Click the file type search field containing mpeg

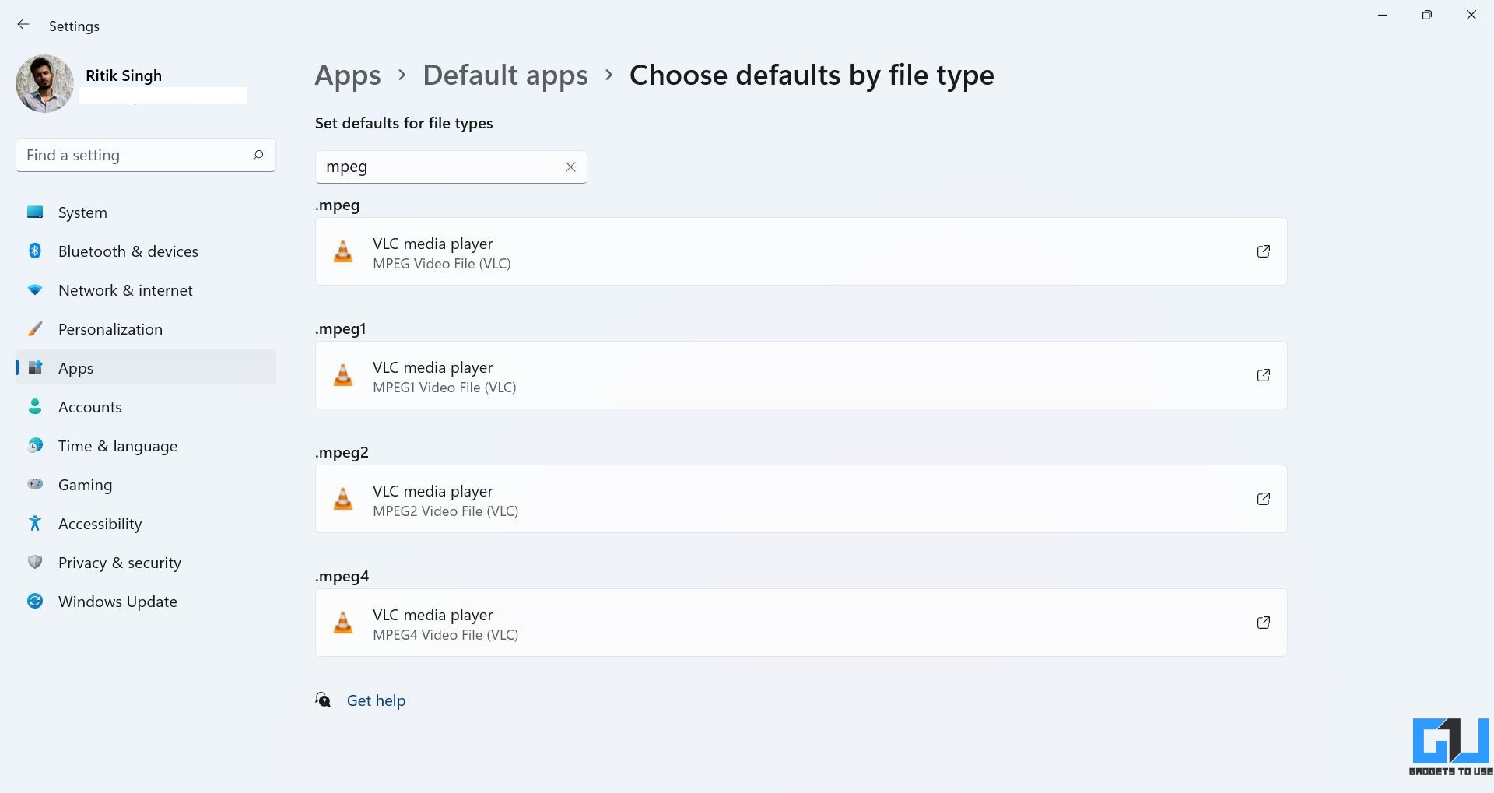click(x=451, y=167)
